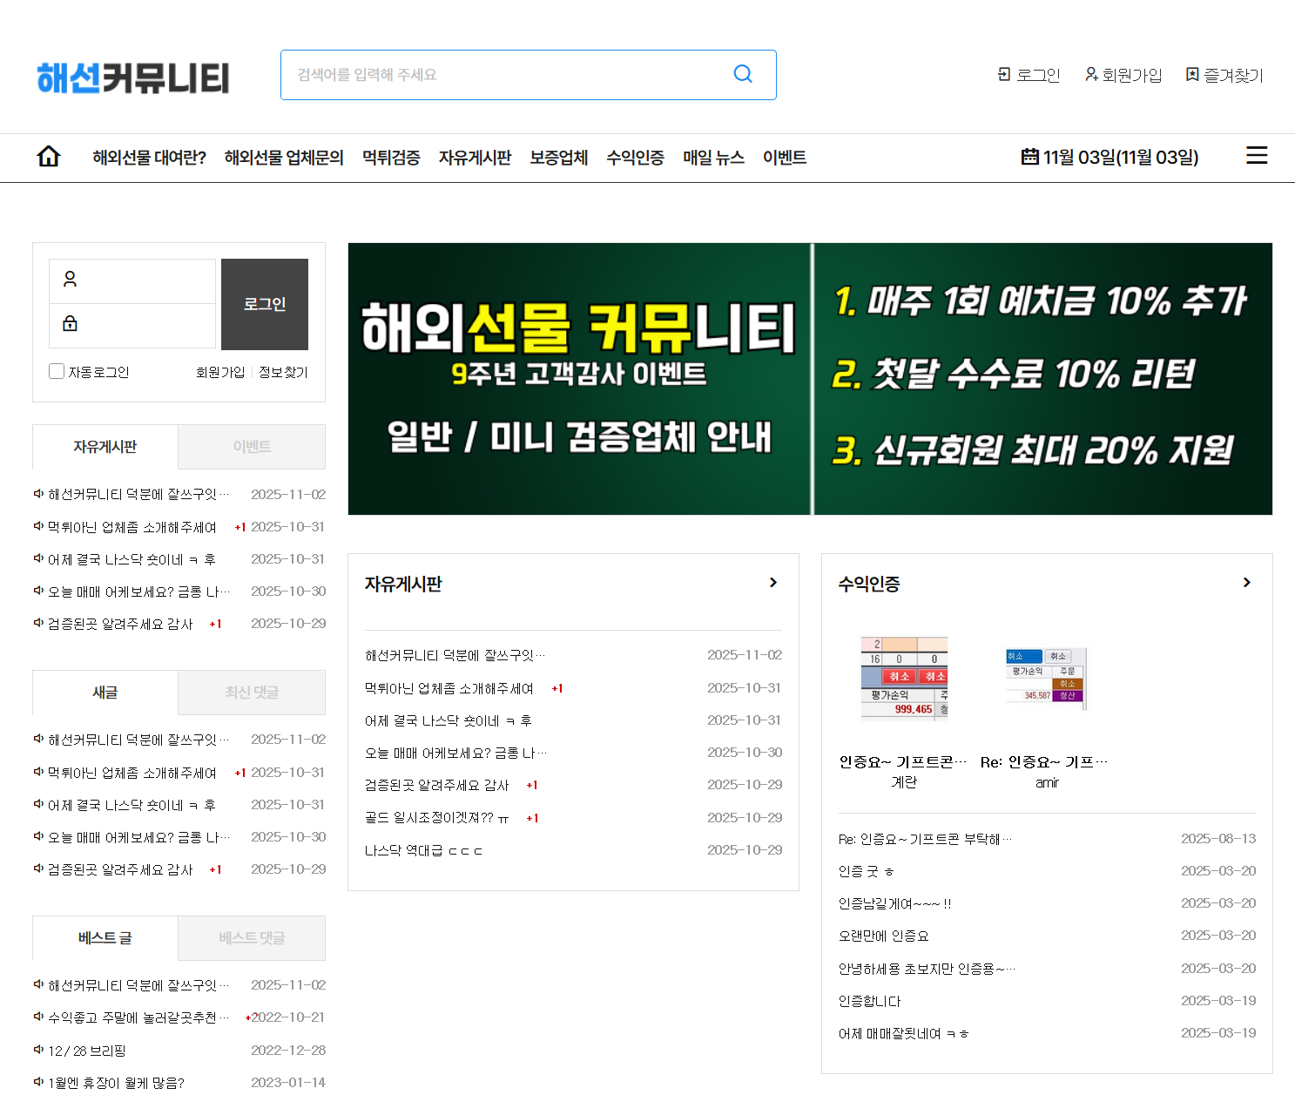
Task: Open the 먹튀검증 menu item
Action: [x=391, y=158]
